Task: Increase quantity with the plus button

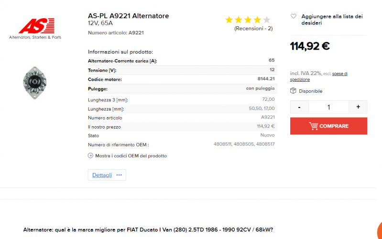Action: click(358, 107)
